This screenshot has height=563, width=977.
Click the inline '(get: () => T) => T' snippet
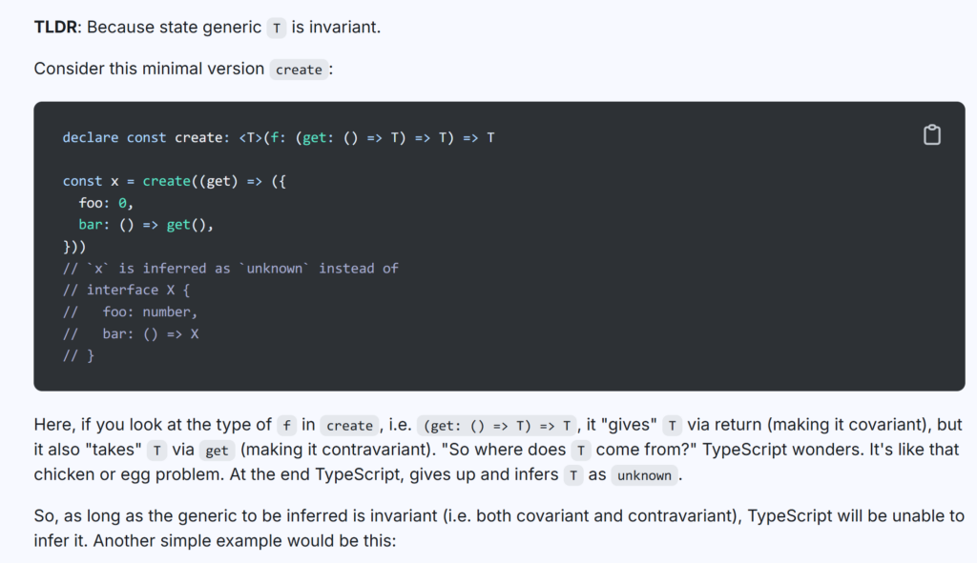(x=496, y=426)
